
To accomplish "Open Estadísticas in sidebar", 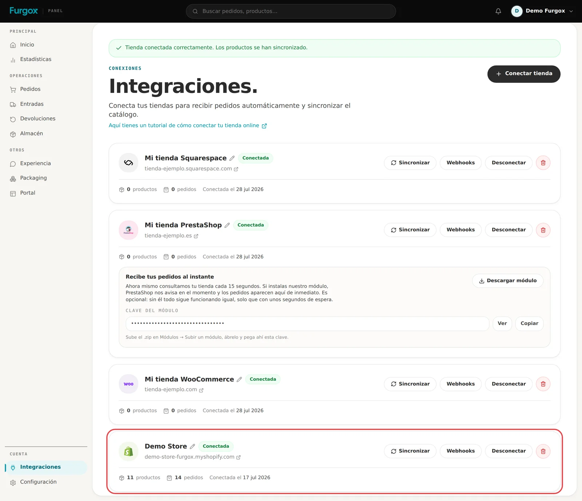I will coord(46,59).
